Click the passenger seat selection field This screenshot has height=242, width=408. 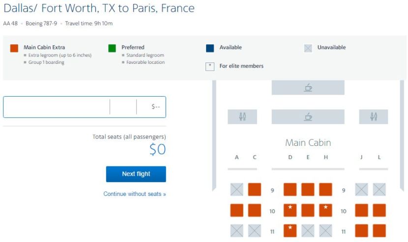pyautogui.click(x=57, y=107)
